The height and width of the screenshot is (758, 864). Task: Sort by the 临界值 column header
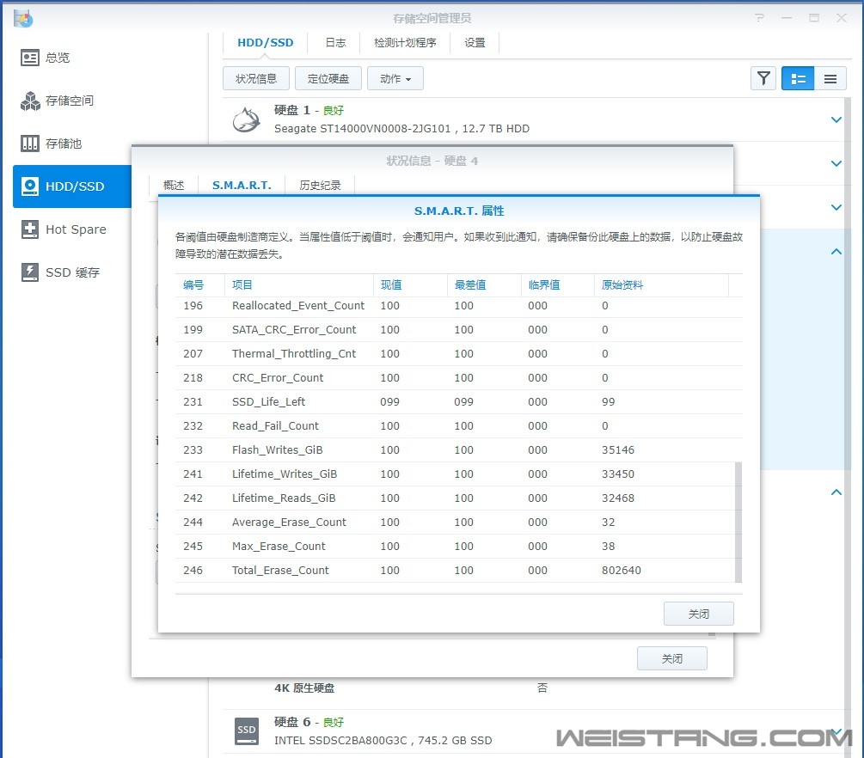coord(558,284)
